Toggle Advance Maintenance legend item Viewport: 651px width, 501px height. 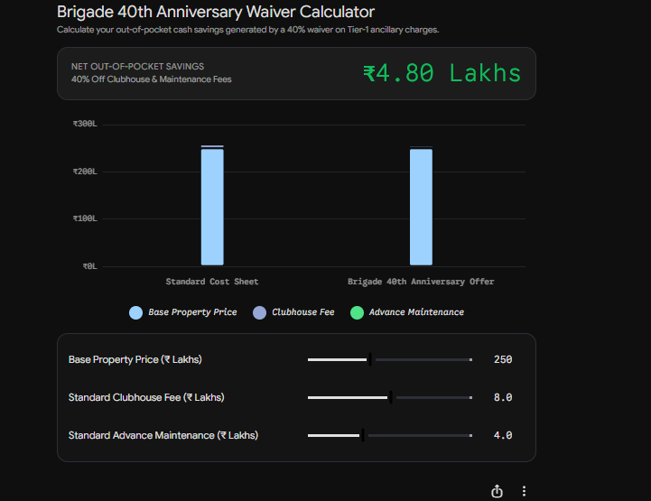point(407,312)
